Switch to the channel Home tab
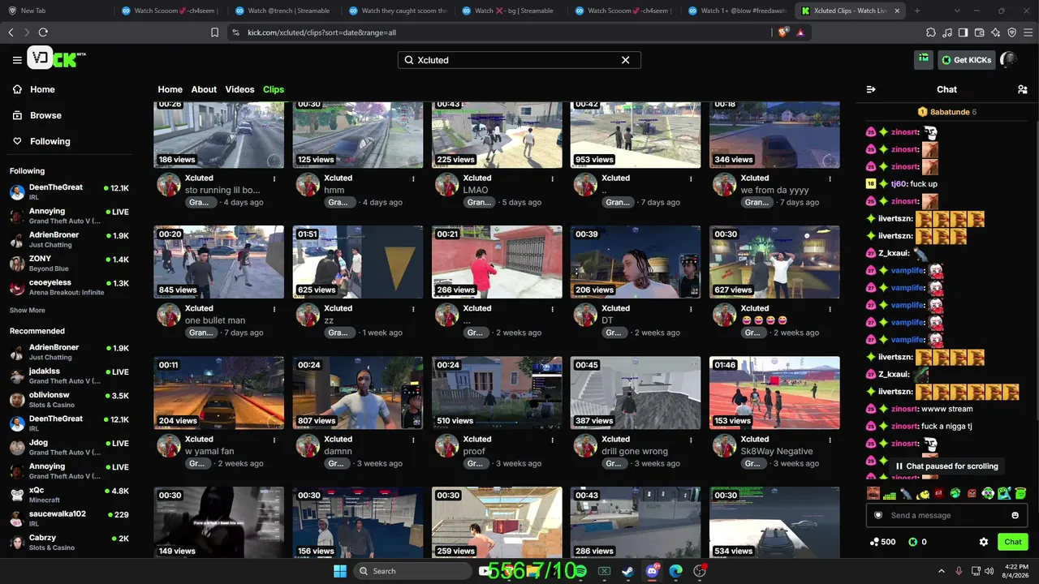This screenshot has height=584, width=1039. coord(170,89)
